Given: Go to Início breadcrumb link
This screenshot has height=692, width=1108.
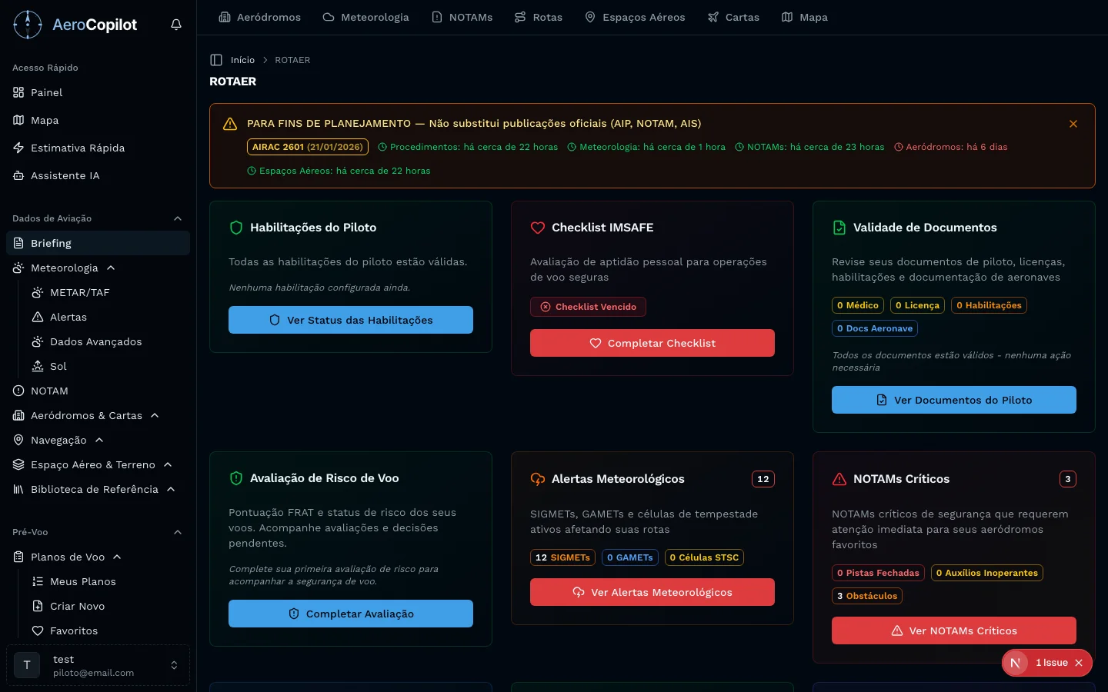Looking at the screenshot, I should pos(242,60).
